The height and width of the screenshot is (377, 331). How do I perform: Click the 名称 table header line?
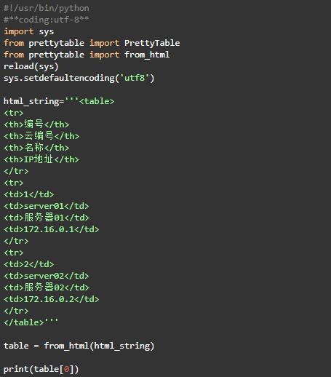(36, 148)
